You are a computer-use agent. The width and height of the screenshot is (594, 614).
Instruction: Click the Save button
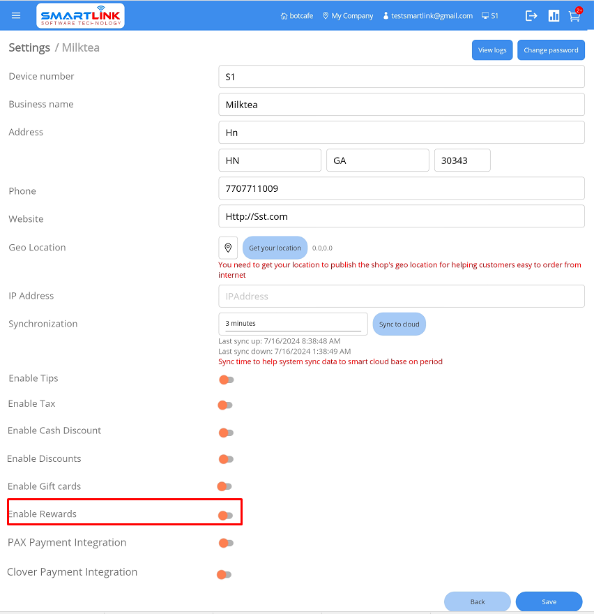[549, 601]
